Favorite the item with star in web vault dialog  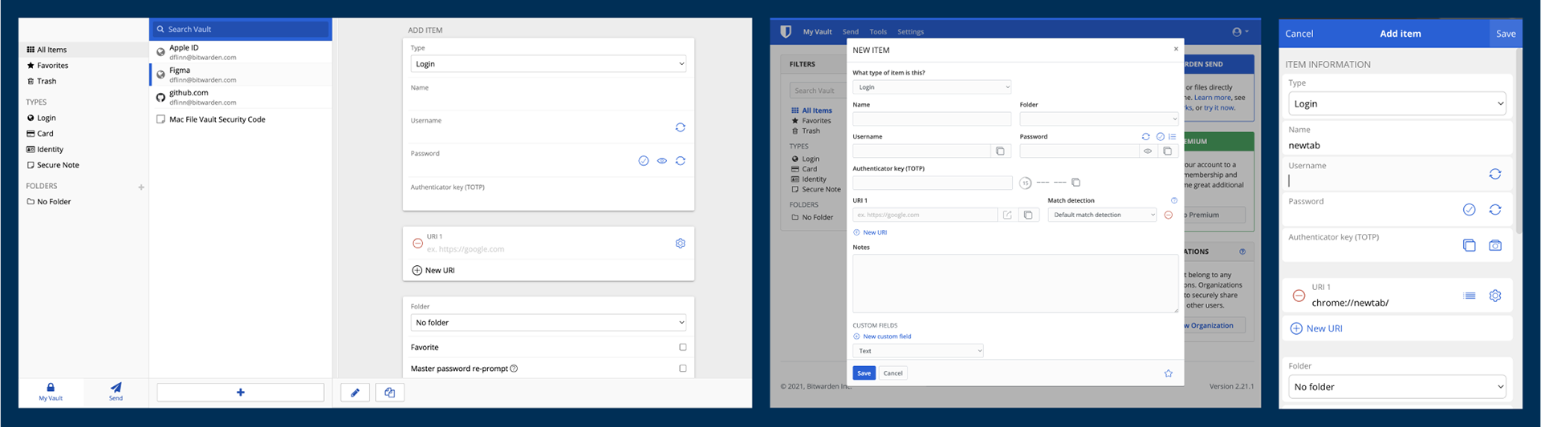(1168, 373)
